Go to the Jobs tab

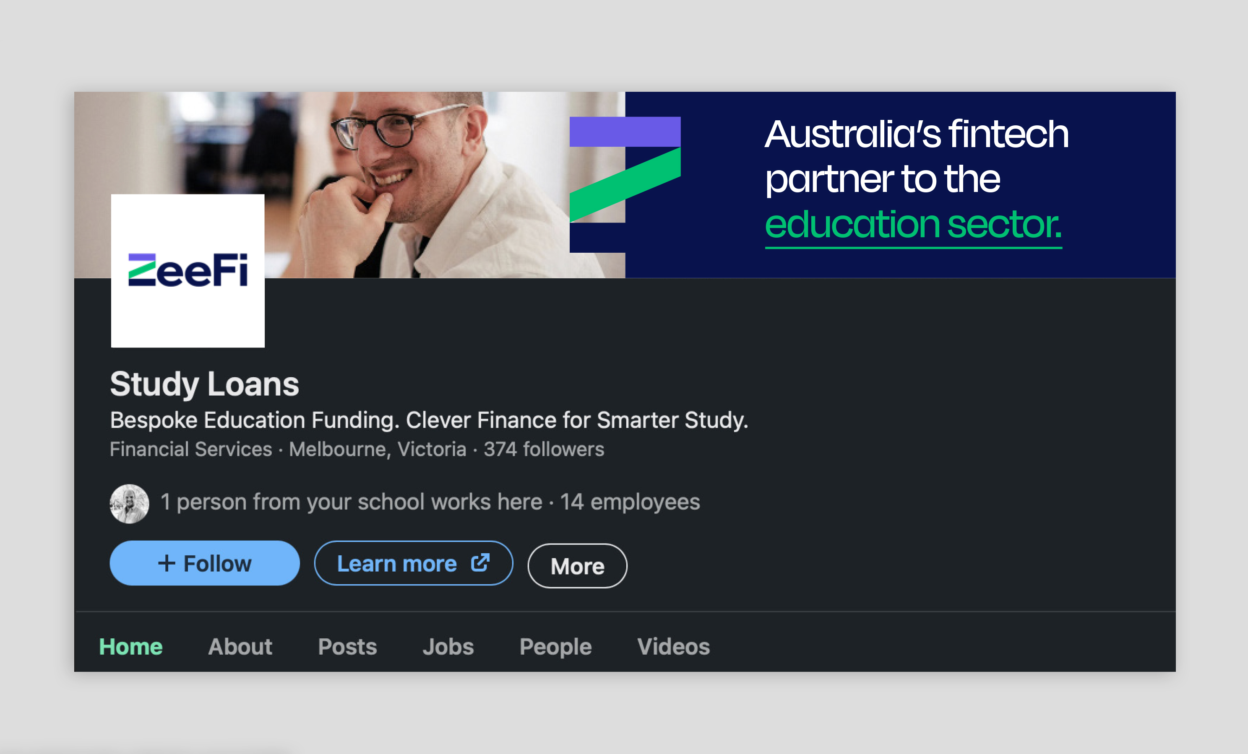(x=448, y=647)
